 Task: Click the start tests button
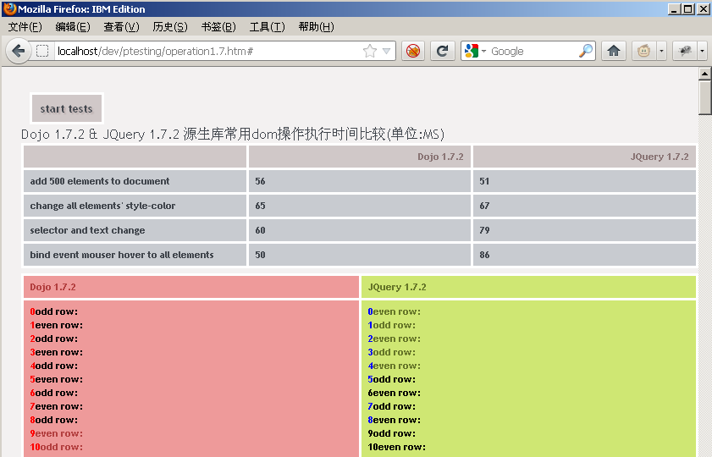coord(67,108)
